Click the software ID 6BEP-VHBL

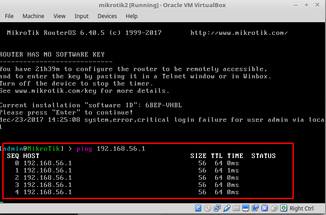[x=163, y=105]
